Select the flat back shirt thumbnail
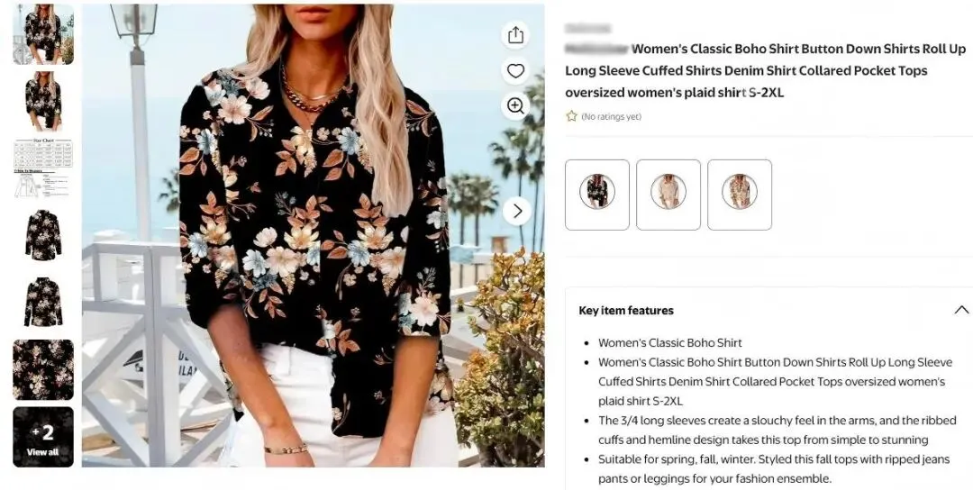 (43, 302)
